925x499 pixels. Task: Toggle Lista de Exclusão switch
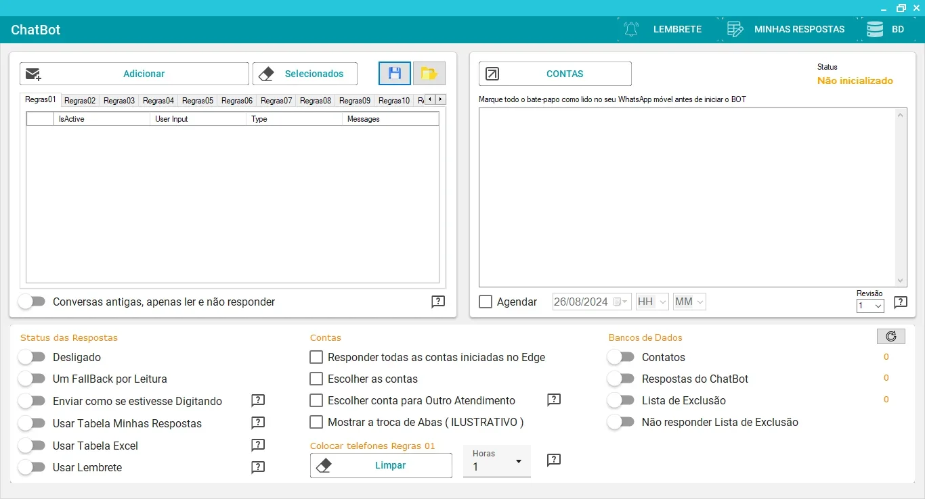tap(620, 400)
